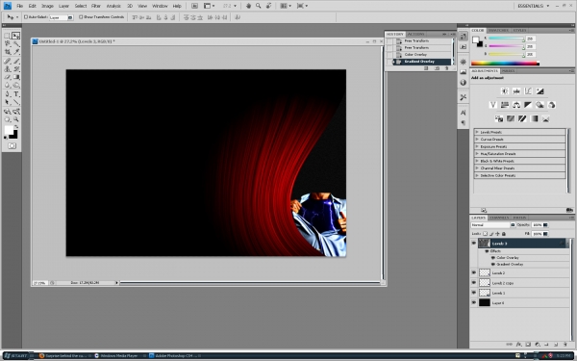Click the layer Opacity value field
Screen dimensions: 577x361
(537, 224)
